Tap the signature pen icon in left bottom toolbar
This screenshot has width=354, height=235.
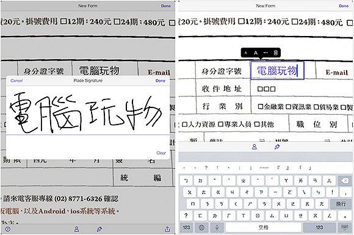[x=99, y=229]
